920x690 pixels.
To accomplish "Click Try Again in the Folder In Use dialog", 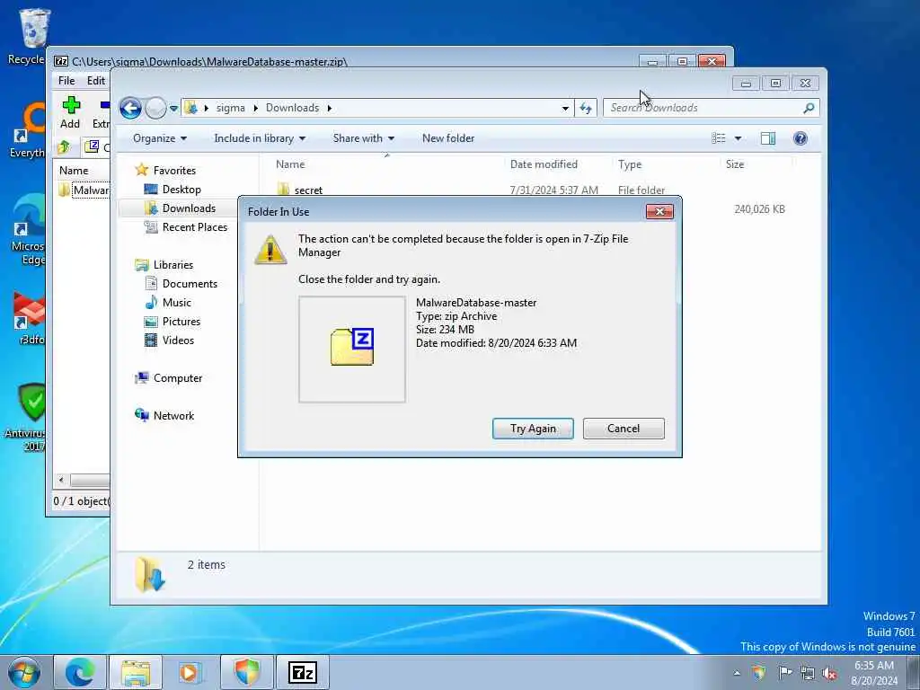I will tap(533, 429).
